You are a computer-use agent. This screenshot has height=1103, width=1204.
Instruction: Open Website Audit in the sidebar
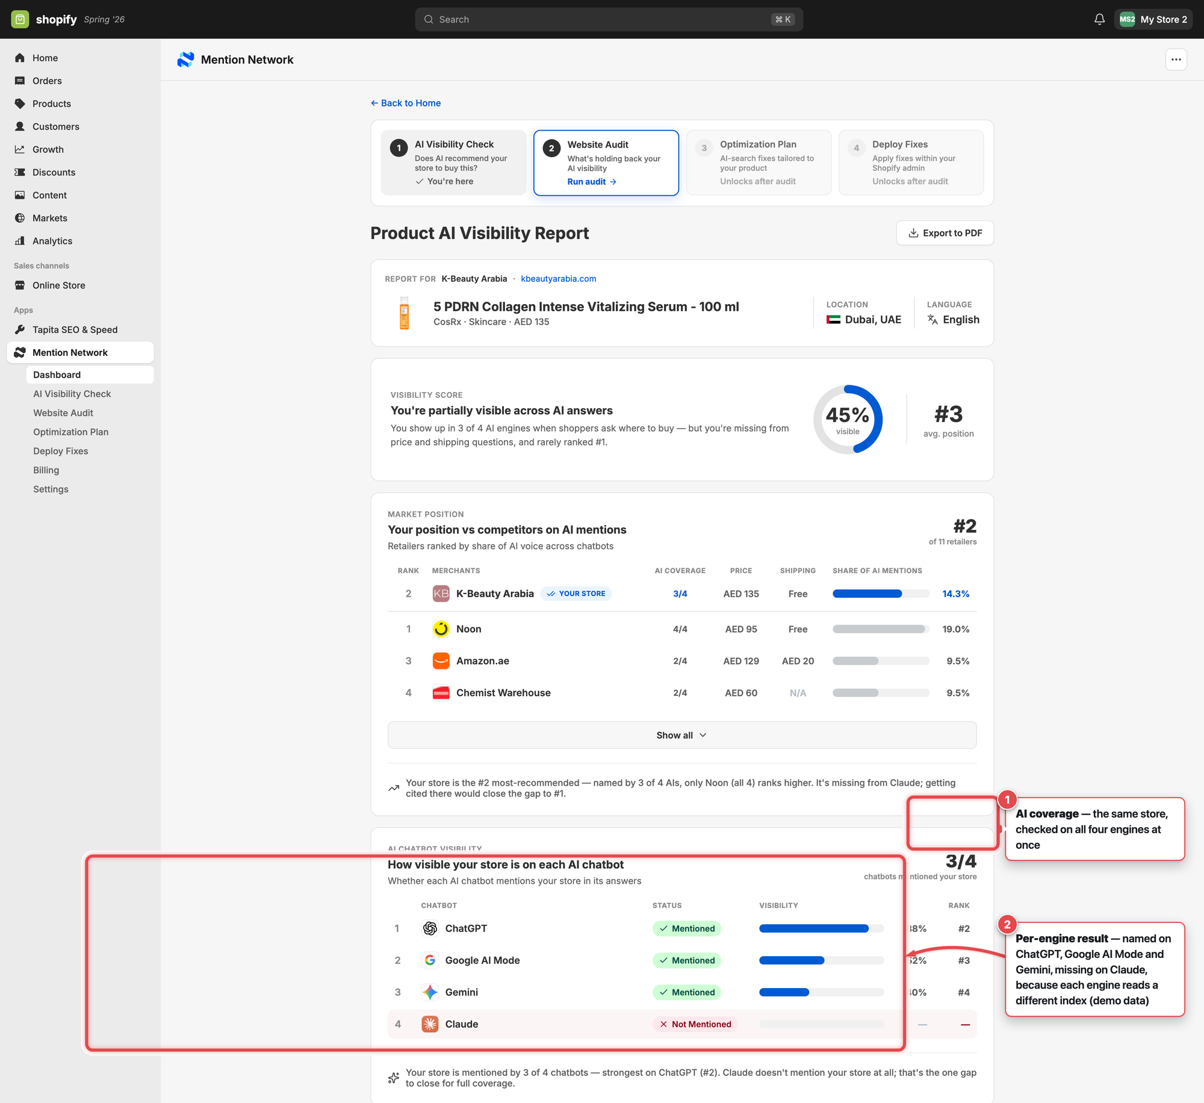63,413
